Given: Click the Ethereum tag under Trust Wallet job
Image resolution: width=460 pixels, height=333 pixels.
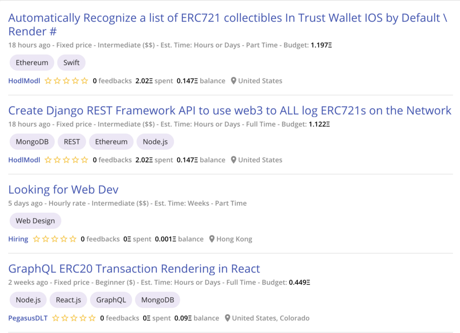Looking at the screenshot, I should [32, 63].
